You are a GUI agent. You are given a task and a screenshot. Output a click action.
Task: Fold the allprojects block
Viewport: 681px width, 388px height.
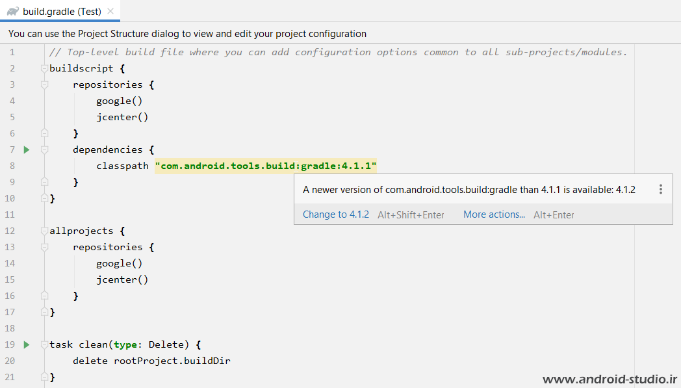coord(44,231)
